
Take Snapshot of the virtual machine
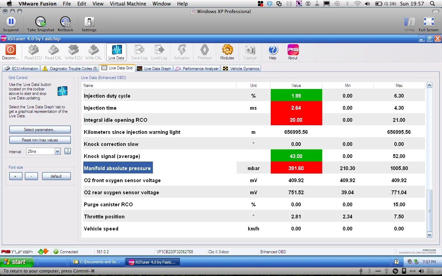tap(41, 22)
